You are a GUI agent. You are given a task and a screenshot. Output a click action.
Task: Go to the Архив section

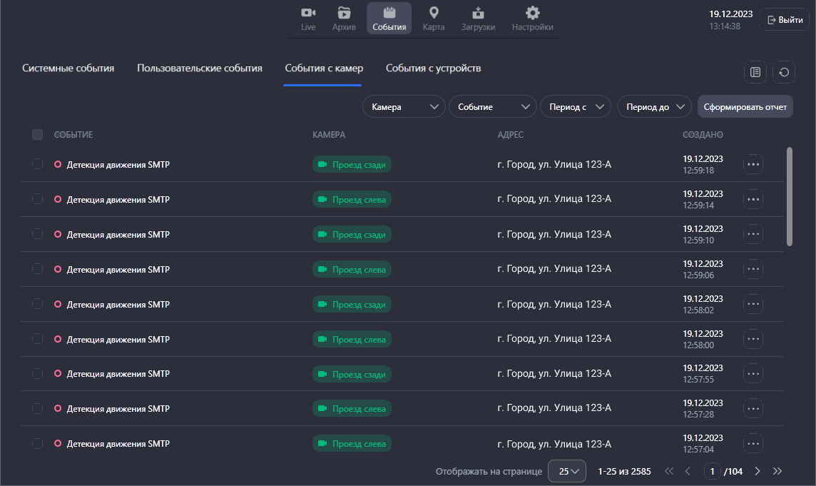coord(344,19)
